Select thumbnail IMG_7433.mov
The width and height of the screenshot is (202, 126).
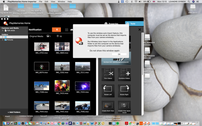[62, 86]
